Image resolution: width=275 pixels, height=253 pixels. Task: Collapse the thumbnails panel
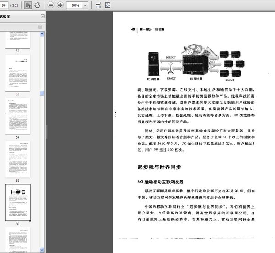[43, 16]
